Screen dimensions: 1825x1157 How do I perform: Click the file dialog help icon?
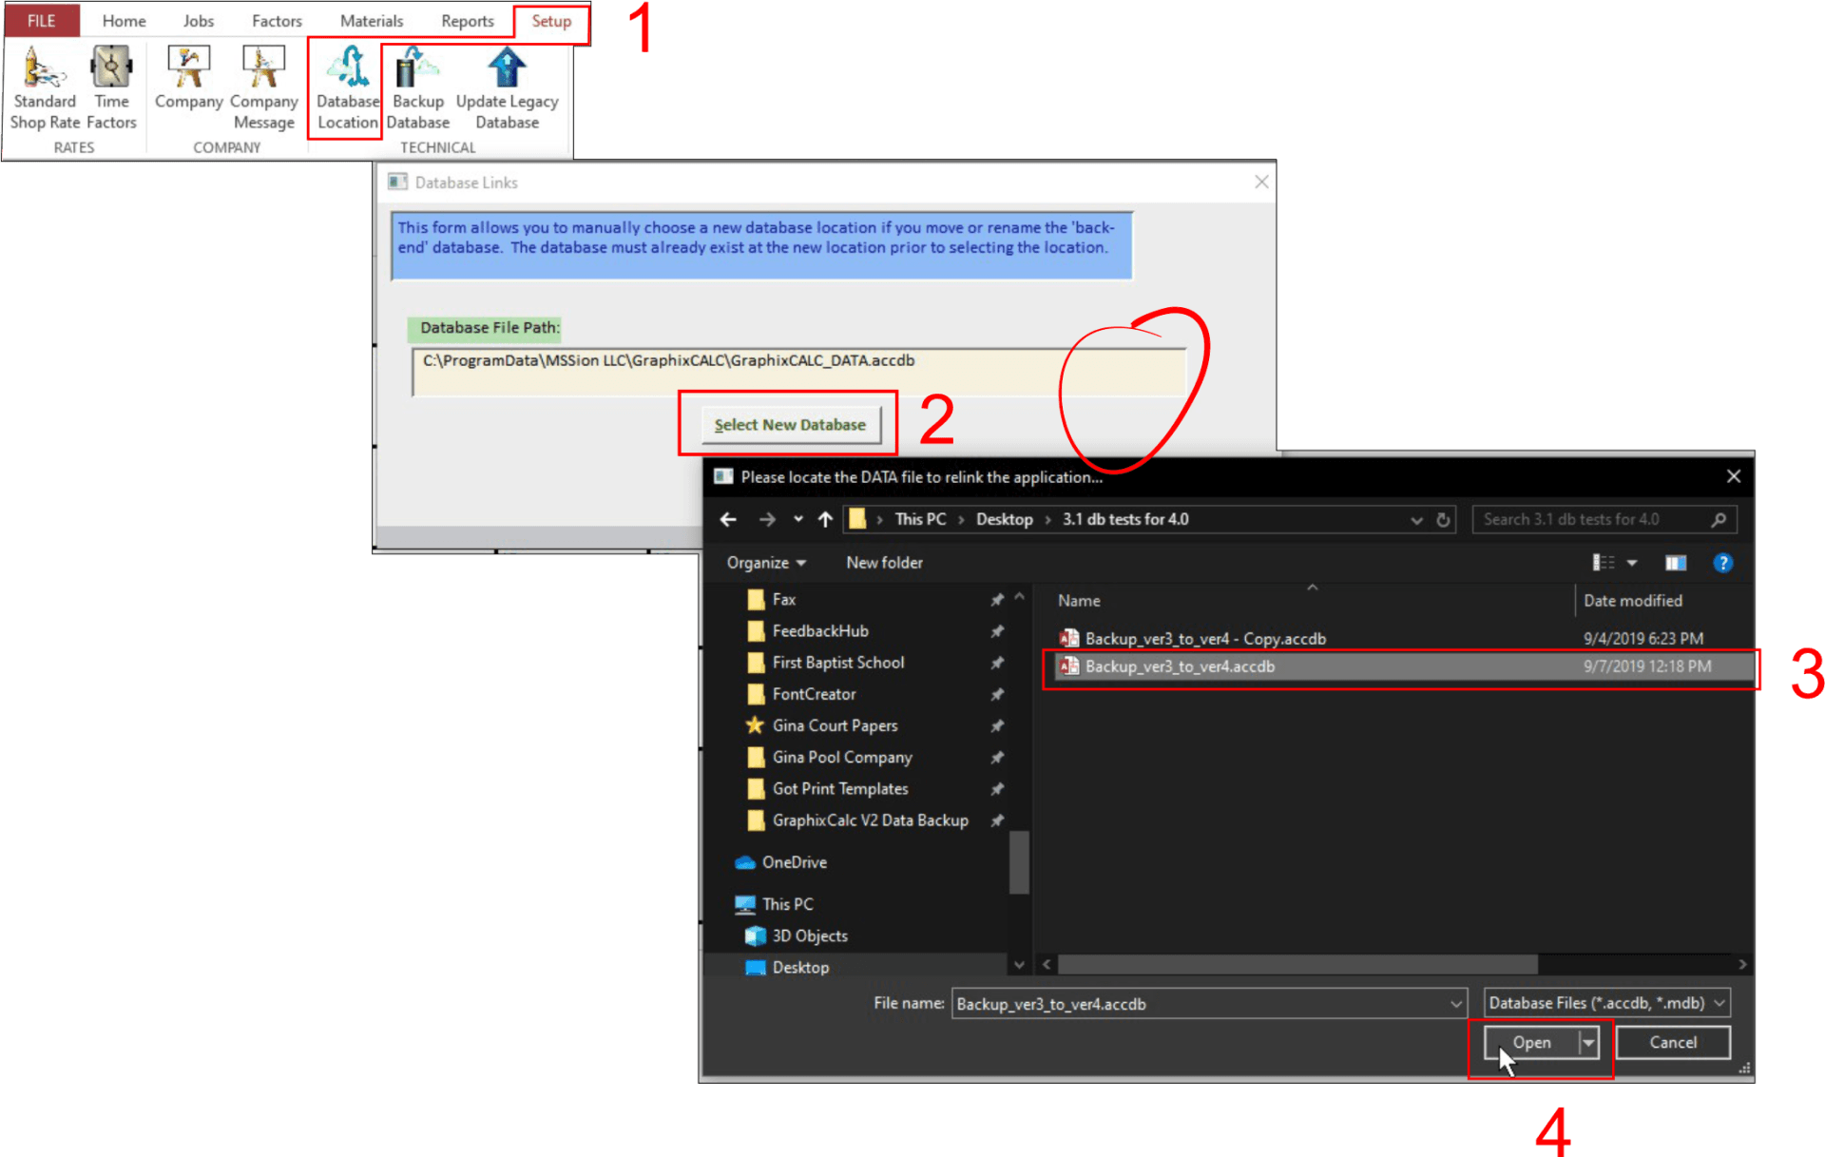[1722, 563]
